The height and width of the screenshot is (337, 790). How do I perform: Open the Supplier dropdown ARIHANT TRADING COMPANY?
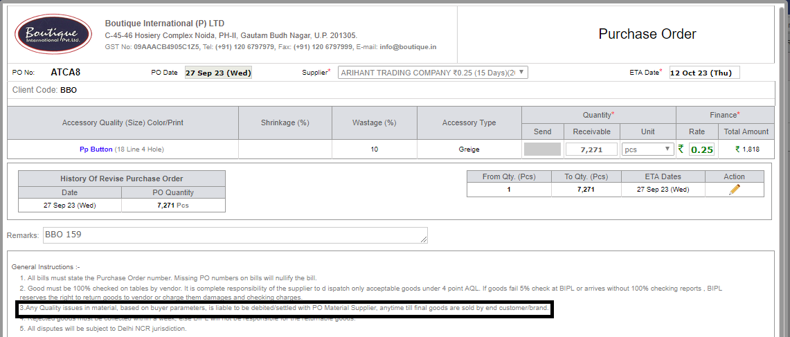(x=433, y=73)
